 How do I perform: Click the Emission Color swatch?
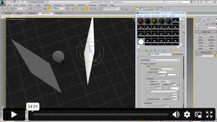(162, 72)
